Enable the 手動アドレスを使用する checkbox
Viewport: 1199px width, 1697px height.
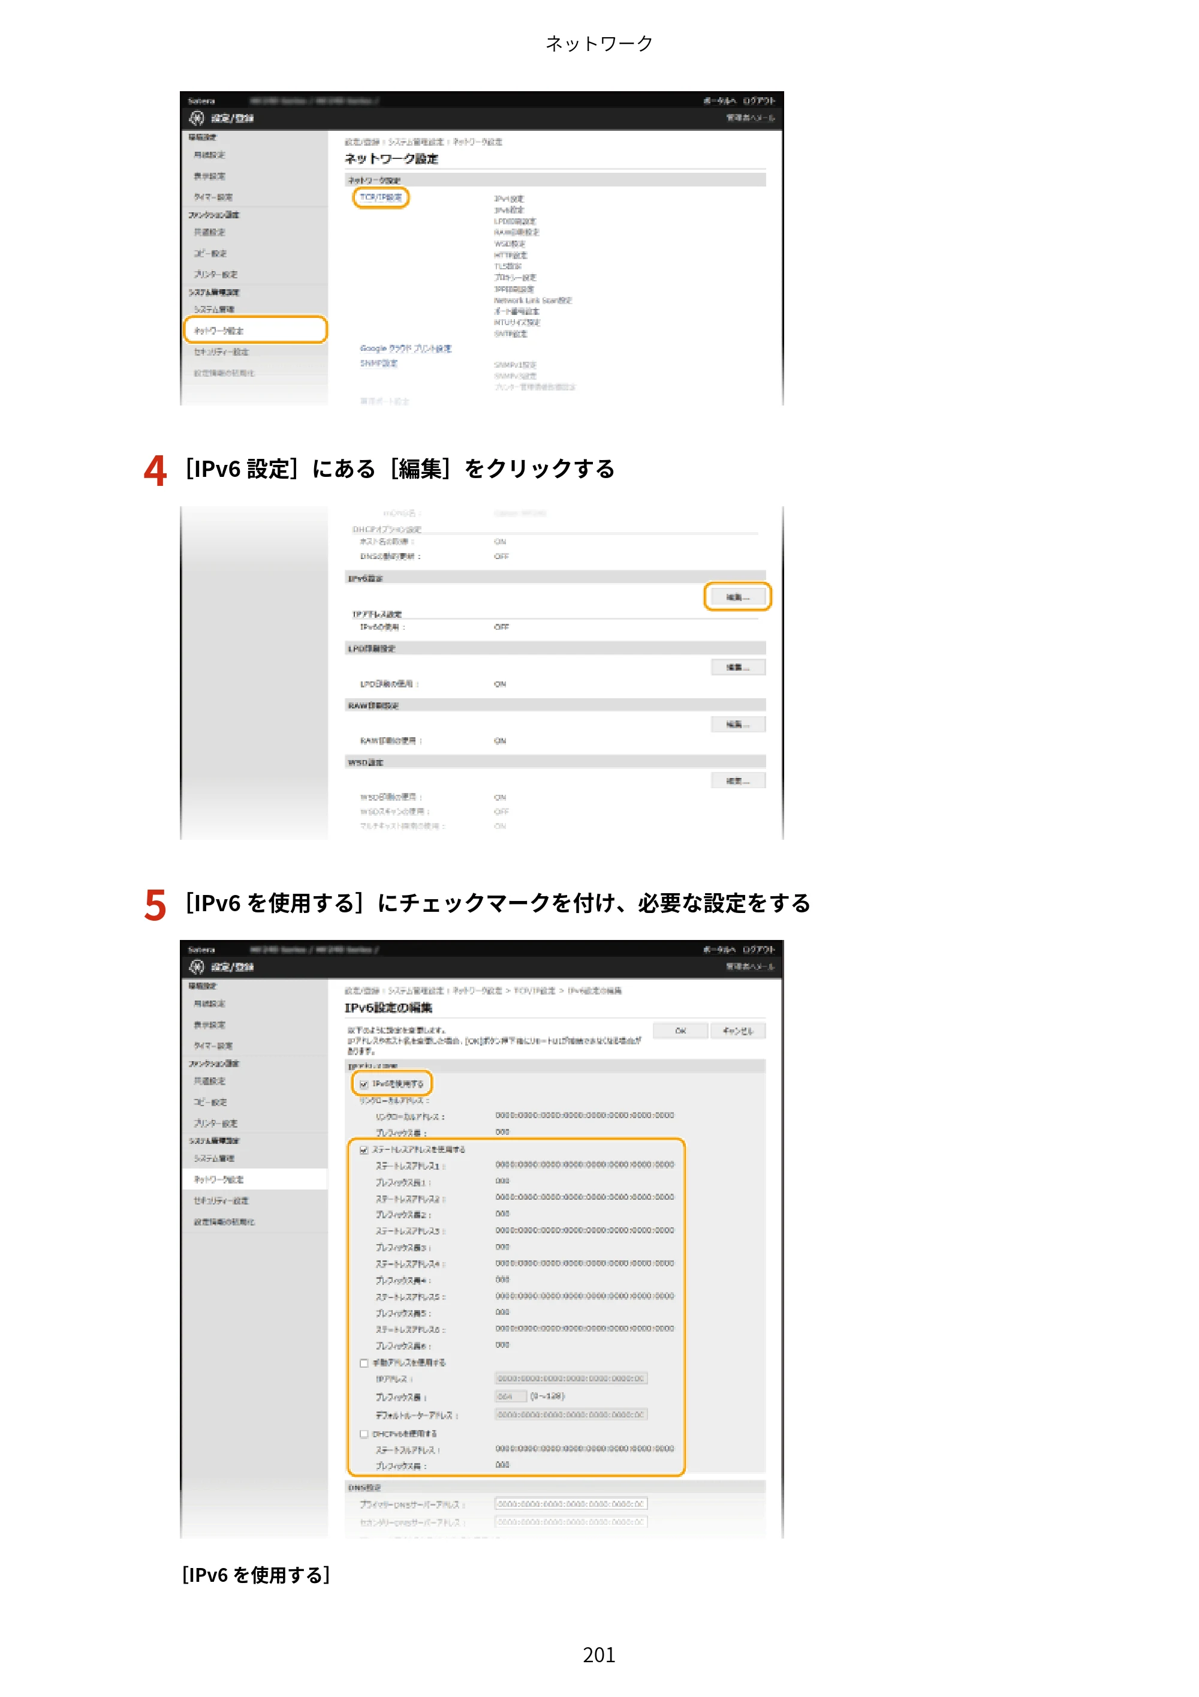[x=363, y=1363]
